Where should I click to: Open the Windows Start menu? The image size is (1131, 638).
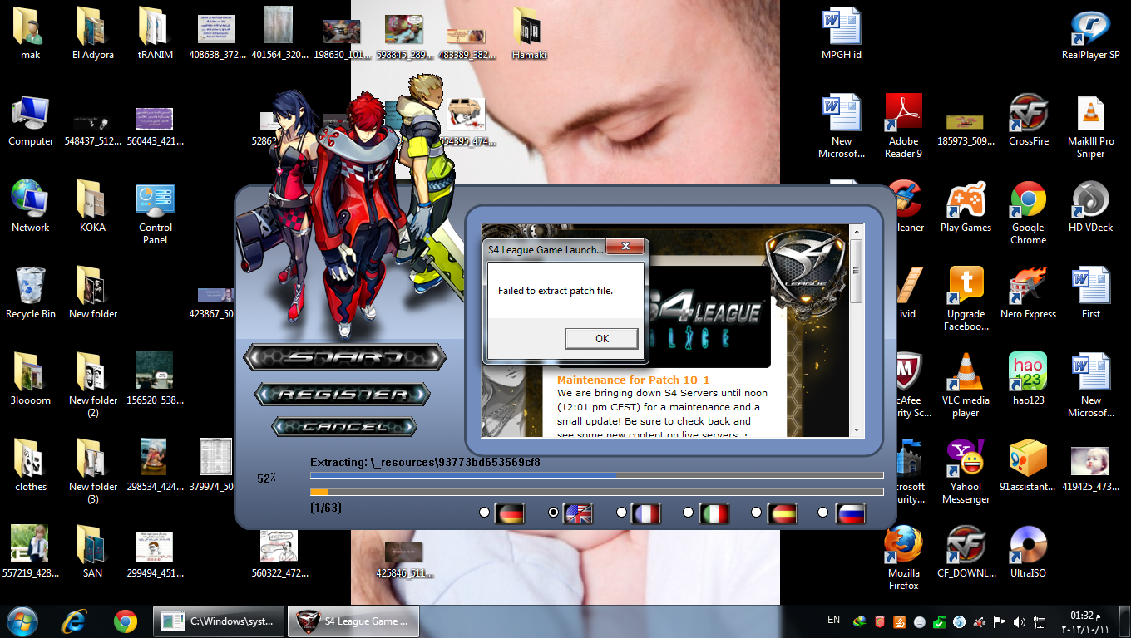[22, 621]
